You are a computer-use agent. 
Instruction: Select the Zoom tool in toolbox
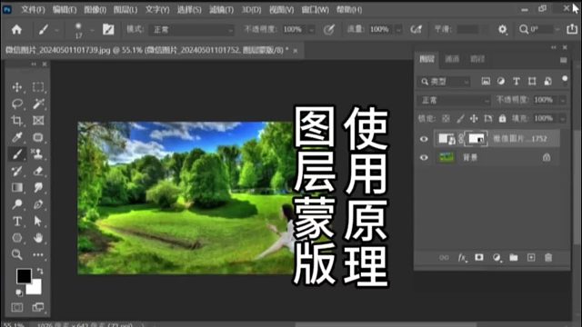tap(16, 254)
